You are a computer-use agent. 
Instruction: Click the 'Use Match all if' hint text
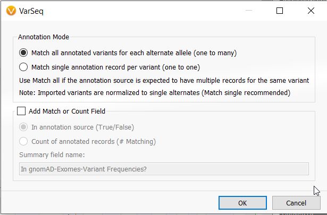(164, 81)
